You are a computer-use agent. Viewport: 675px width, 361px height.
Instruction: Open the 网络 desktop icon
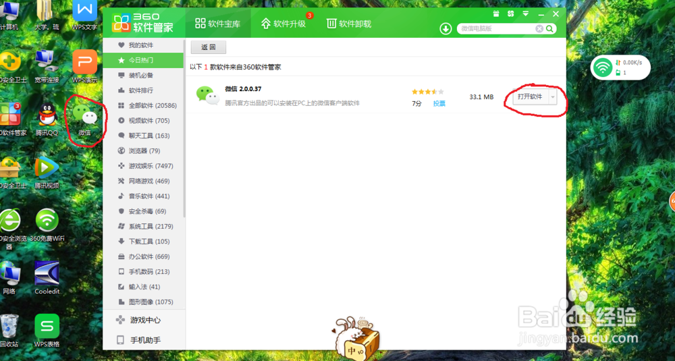click(x=9, y=277)
